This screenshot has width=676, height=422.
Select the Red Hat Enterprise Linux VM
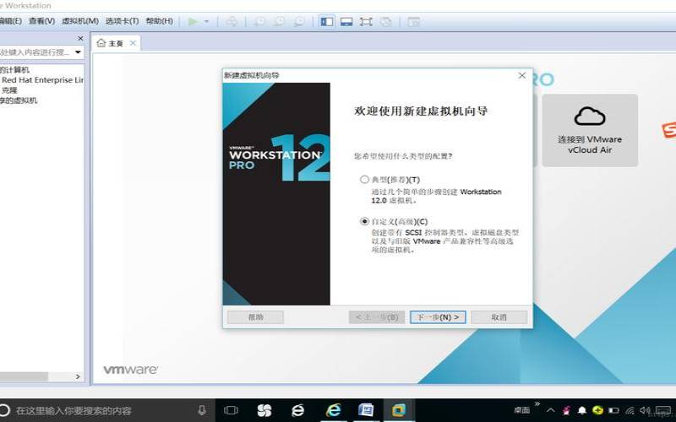point(42,80)
